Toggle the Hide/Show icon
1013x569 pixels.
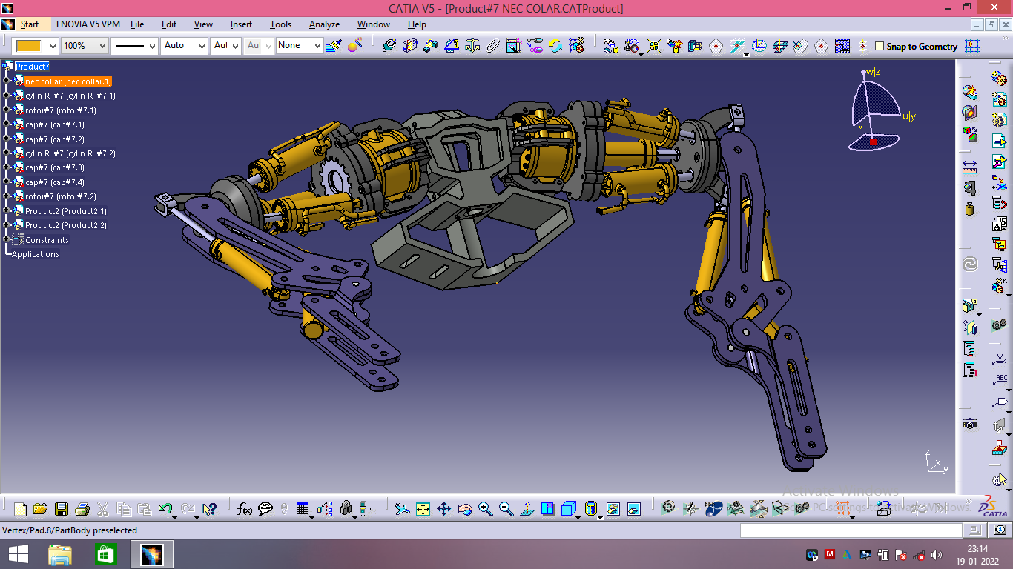click(613, 509)
